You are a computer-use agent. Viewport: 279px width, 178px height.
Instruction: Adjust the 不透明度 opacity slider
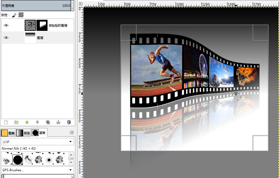[x=36, y=6]
